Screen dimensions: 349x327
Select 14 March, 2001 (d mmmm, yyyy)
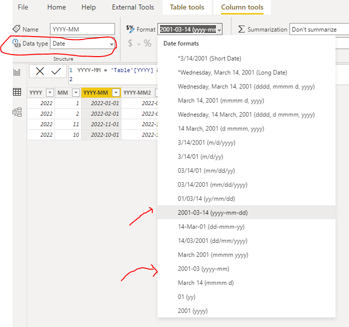pyautogui.click(x=246, y=129)
